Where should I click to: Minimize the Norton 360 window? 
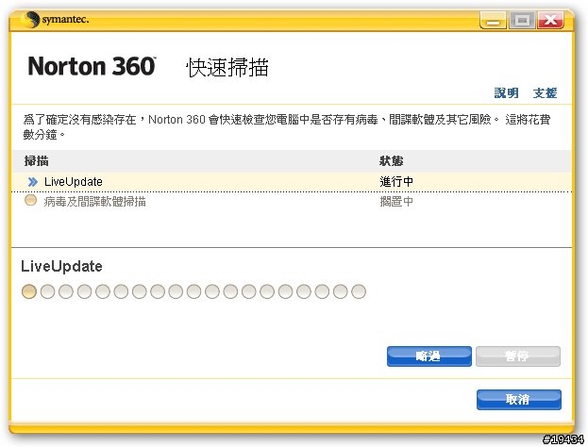pos(493,20)
